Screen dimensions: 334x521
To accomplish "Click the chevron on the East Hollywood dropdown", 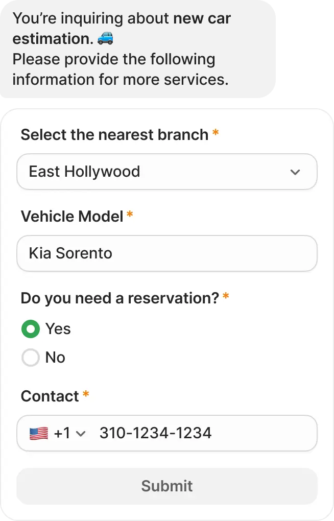I will 295,172.
